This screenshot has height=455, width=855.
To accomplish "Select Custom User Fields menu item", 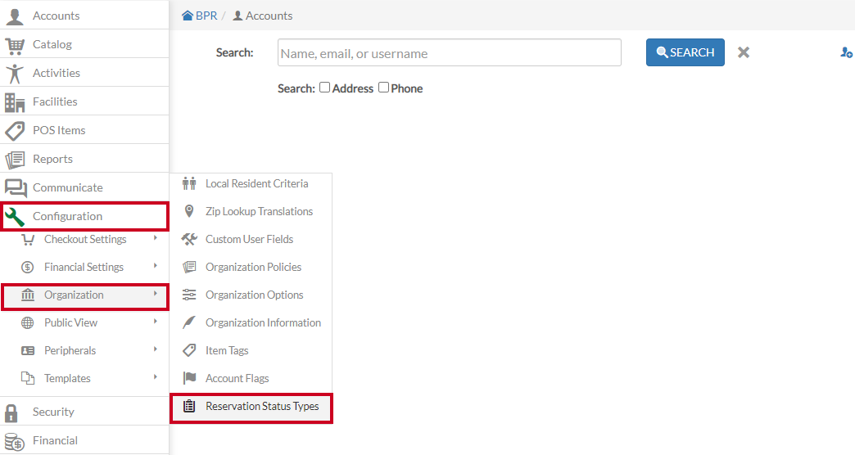I will [x=251, y=239].
